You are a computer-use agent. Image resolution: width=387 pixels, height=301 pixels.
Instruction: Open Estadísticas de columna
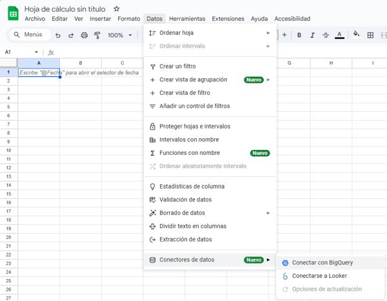click(210, 186)
